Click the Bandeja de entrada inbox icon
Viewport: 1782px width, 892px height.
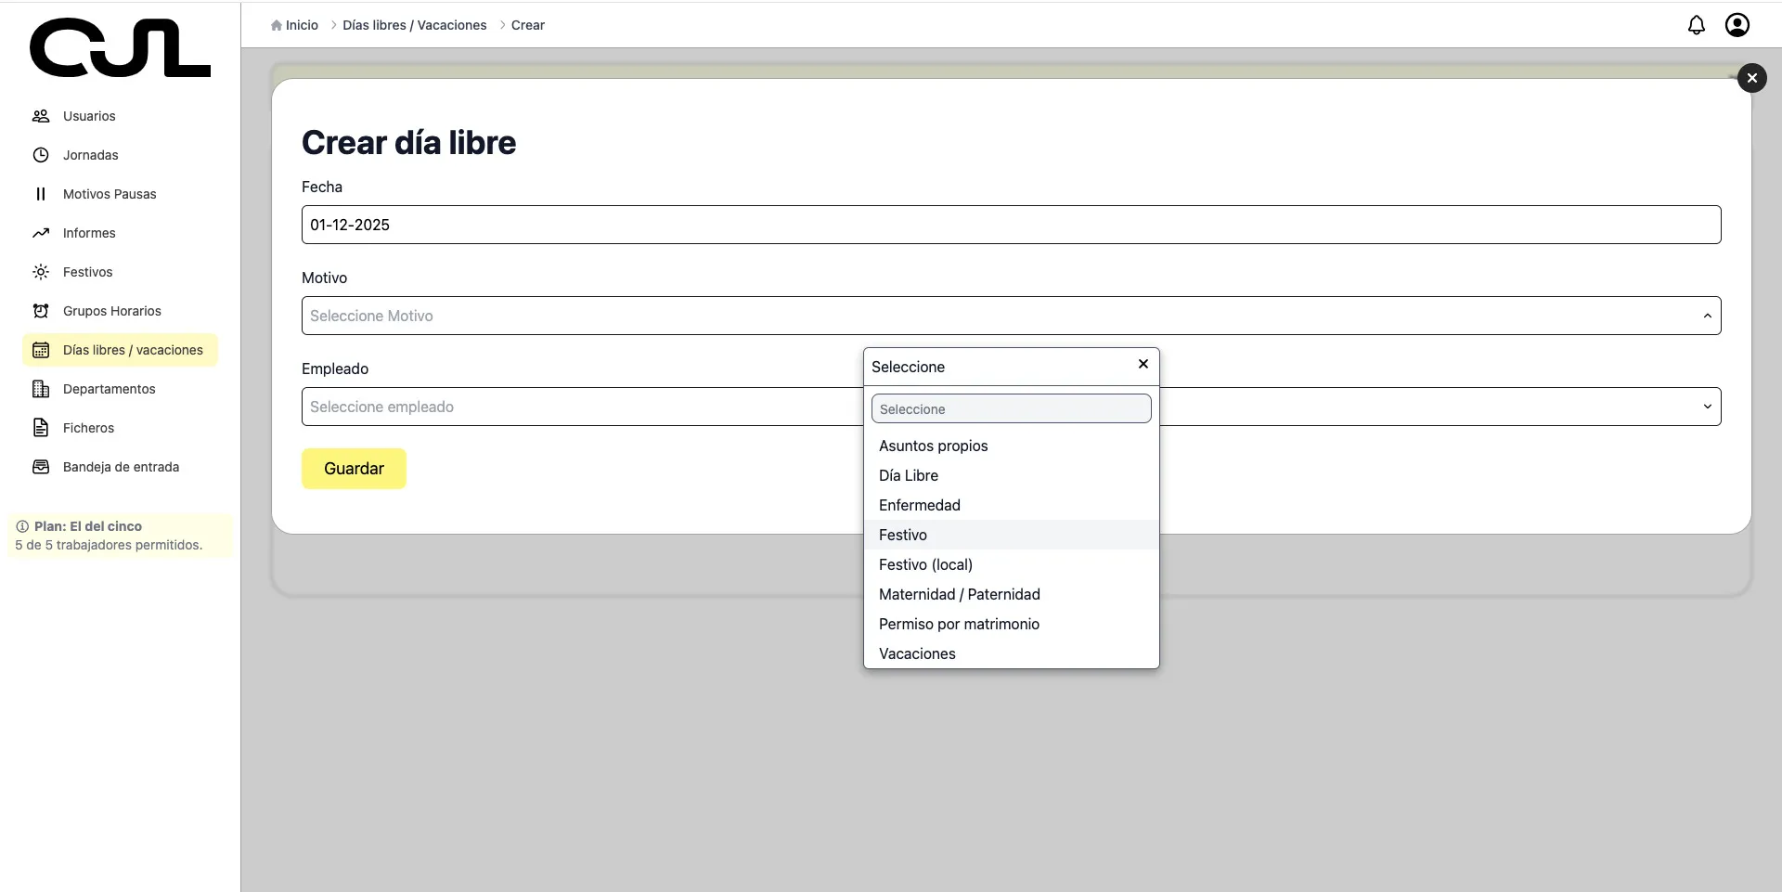click(41, 467)
